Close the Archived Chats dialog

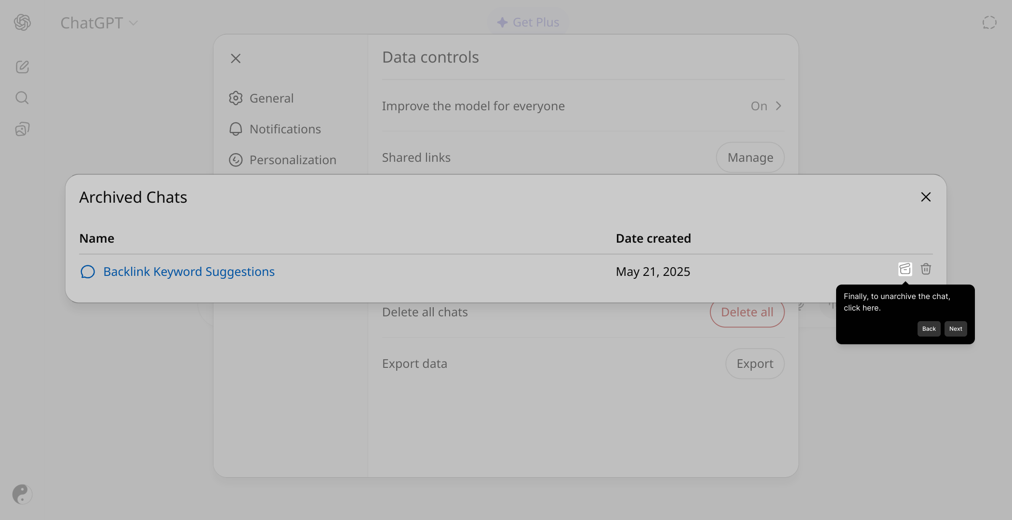coord(926,197)
